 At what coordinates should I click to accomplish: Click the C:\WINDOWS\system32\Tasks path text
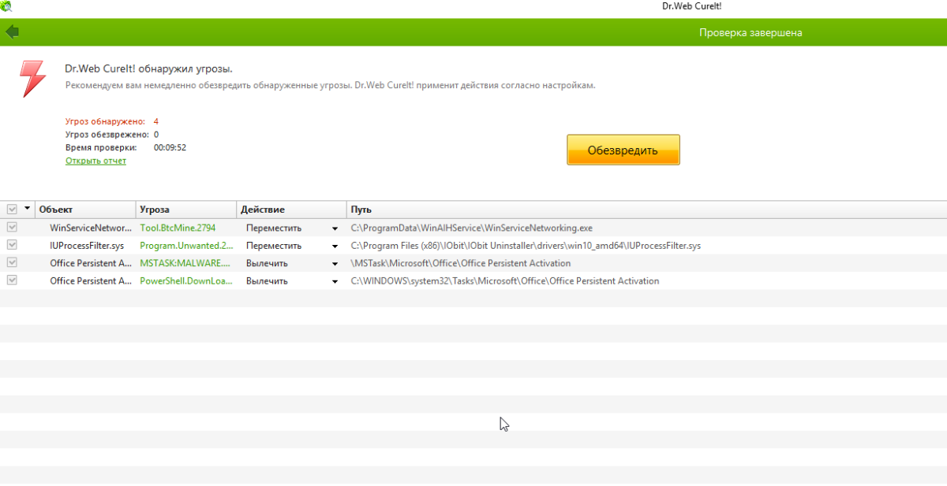505,280
